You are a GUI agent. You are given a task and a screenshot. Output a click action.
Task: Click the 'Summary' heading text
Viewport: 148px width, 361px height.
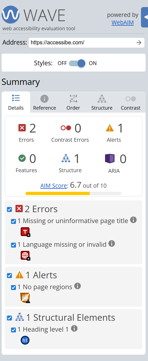point(21,82)
